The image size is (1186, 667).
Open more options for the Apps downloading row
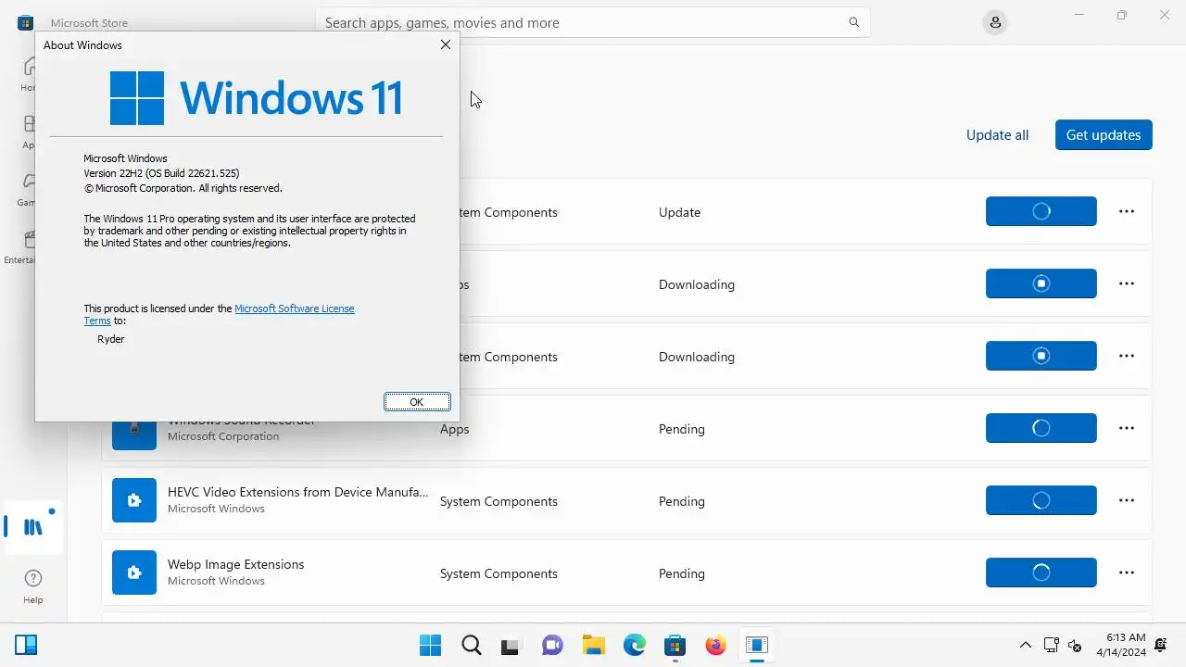pyautogui.click(x=1127, y=283)
